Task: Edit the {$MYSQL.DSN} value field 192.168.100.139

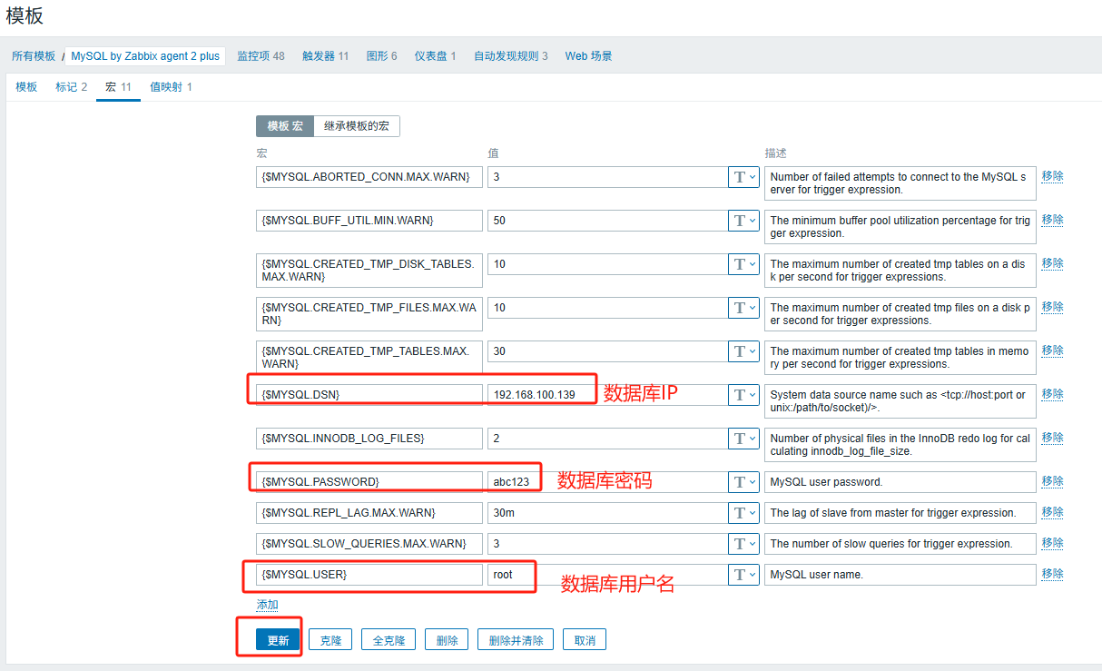Action: click(607, 395)
